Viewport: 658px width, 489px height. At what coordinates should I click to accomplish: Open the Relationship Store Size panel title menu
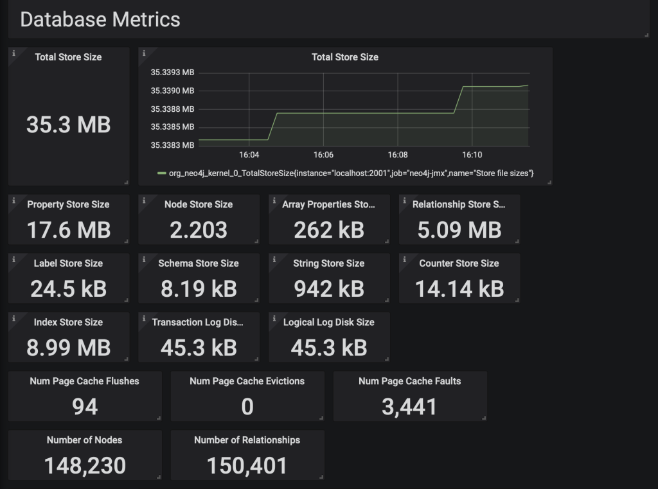coord(459,204)
